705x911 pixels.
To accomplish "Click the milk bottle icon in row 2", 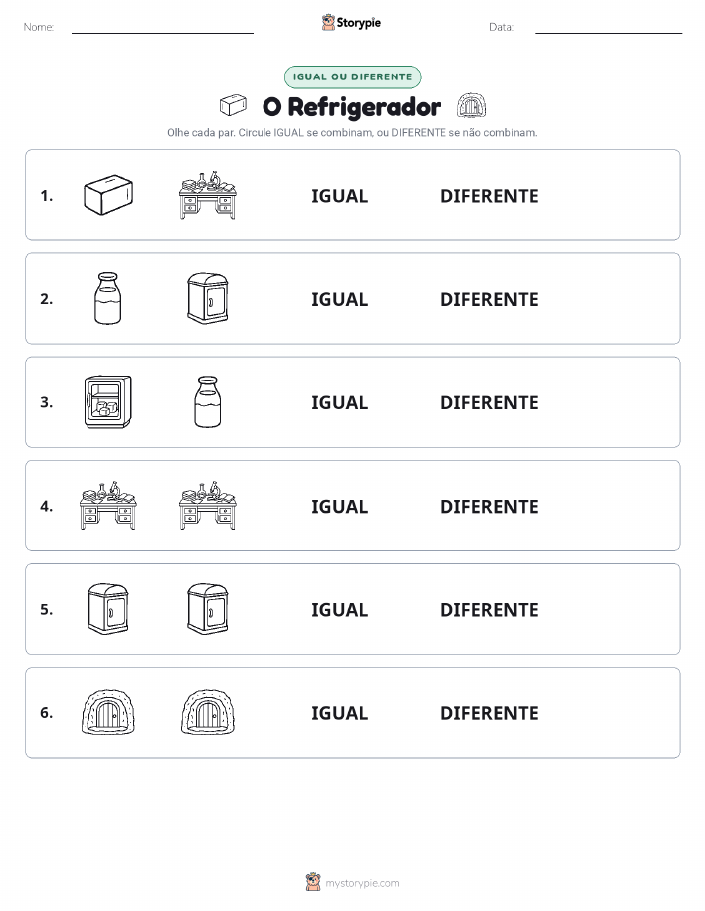I will pyautogui.click(x=108, y=298).
